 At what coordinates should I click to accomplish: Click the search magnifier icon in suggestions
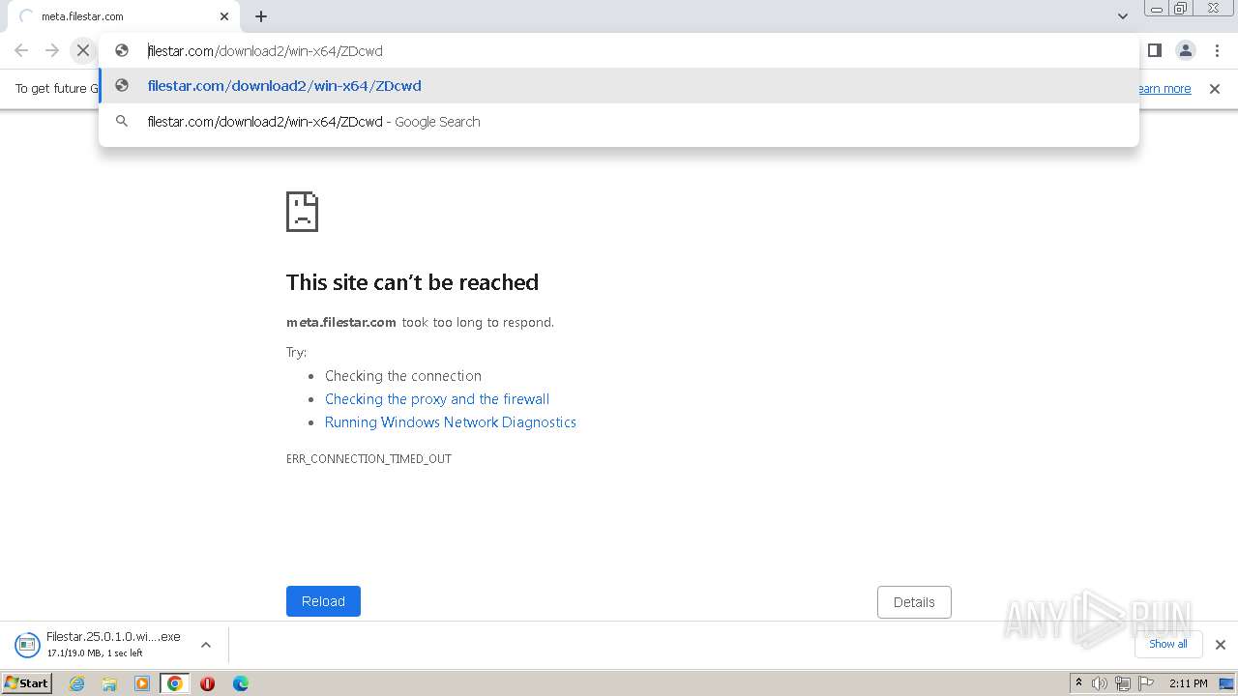click(122, 122)
